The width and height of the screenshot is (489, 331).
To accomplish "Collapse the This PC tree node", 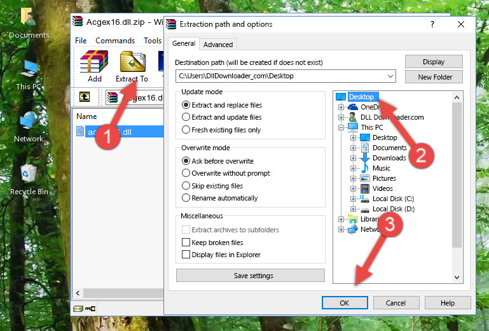I will coord(341,127).
